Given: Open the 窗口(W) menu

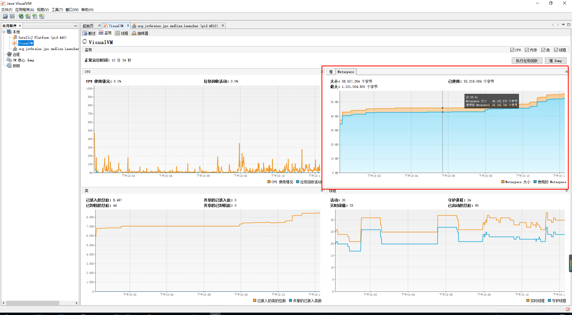Looking at the screenshot, I should pos(72,10).
